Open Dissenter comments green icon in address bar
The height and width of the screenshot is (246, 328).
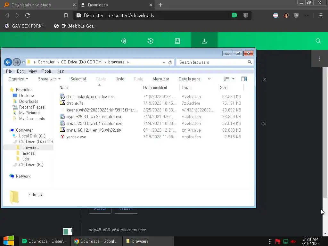(x=234, y=15)
